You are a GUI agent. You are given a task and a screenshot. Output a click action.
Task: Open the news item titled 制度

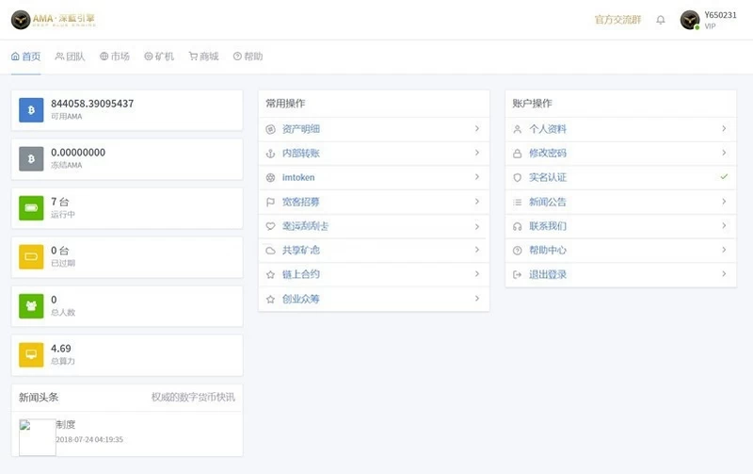66,424
